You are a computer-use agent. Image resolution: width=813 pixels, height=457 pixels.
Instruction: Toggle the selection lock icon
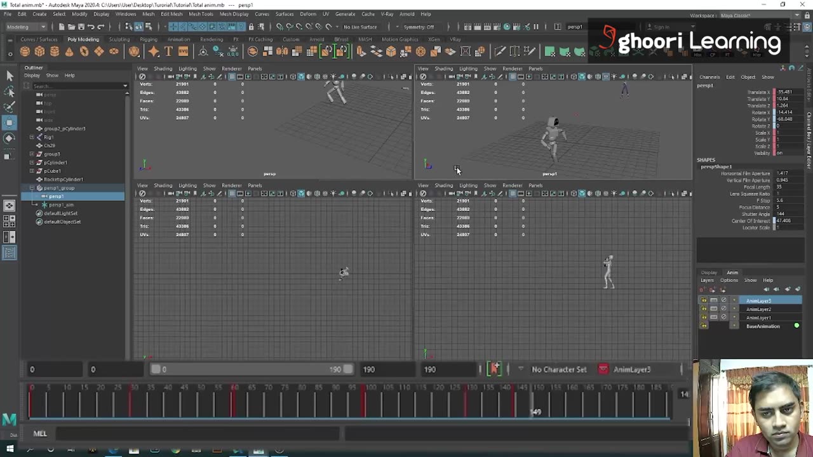point(251,27)
